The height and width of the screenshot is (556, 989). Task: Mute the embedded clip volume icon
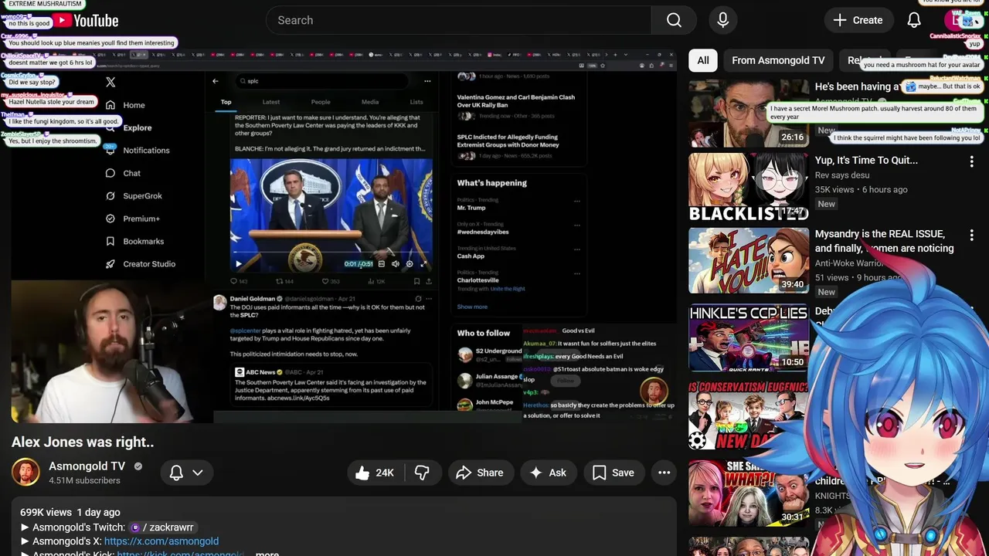pyautogui.click(x=395, y=263)
